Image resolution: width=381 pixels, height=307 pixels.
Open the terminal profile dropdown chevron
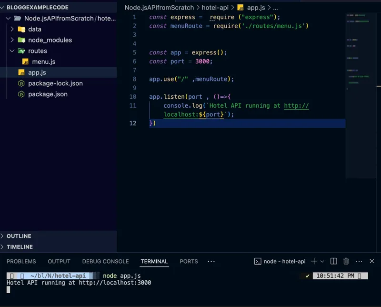(321, 261)
